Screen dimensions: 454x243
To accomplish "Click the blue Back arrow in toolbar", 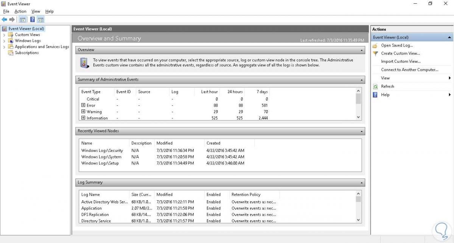I will click(4, 19).
